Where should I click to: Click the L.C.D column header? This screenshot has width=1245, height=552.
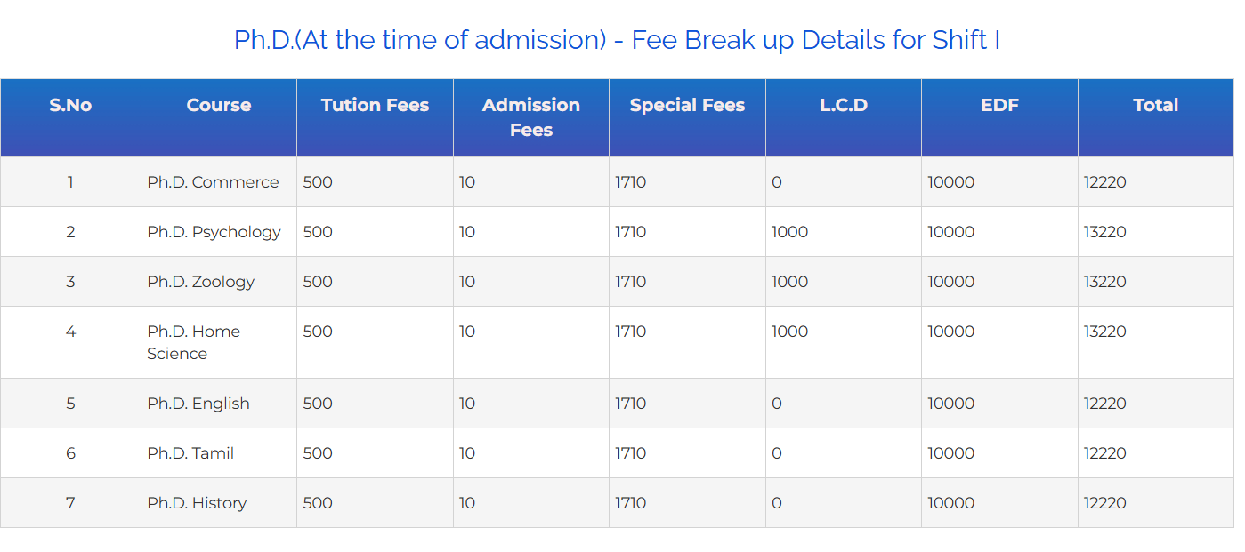click(844, 105)
